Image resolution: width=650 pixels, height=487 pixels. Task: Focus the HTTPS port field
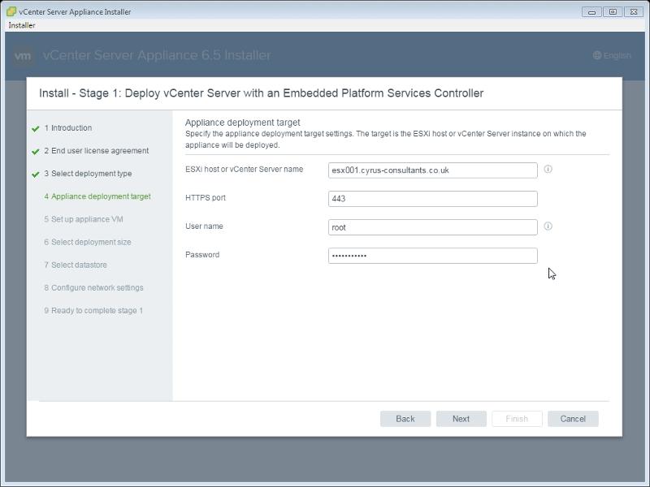(433, 199)
